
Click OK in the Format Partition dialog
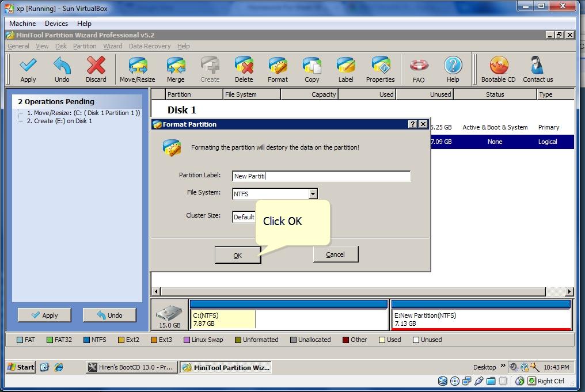click(238, 254)
